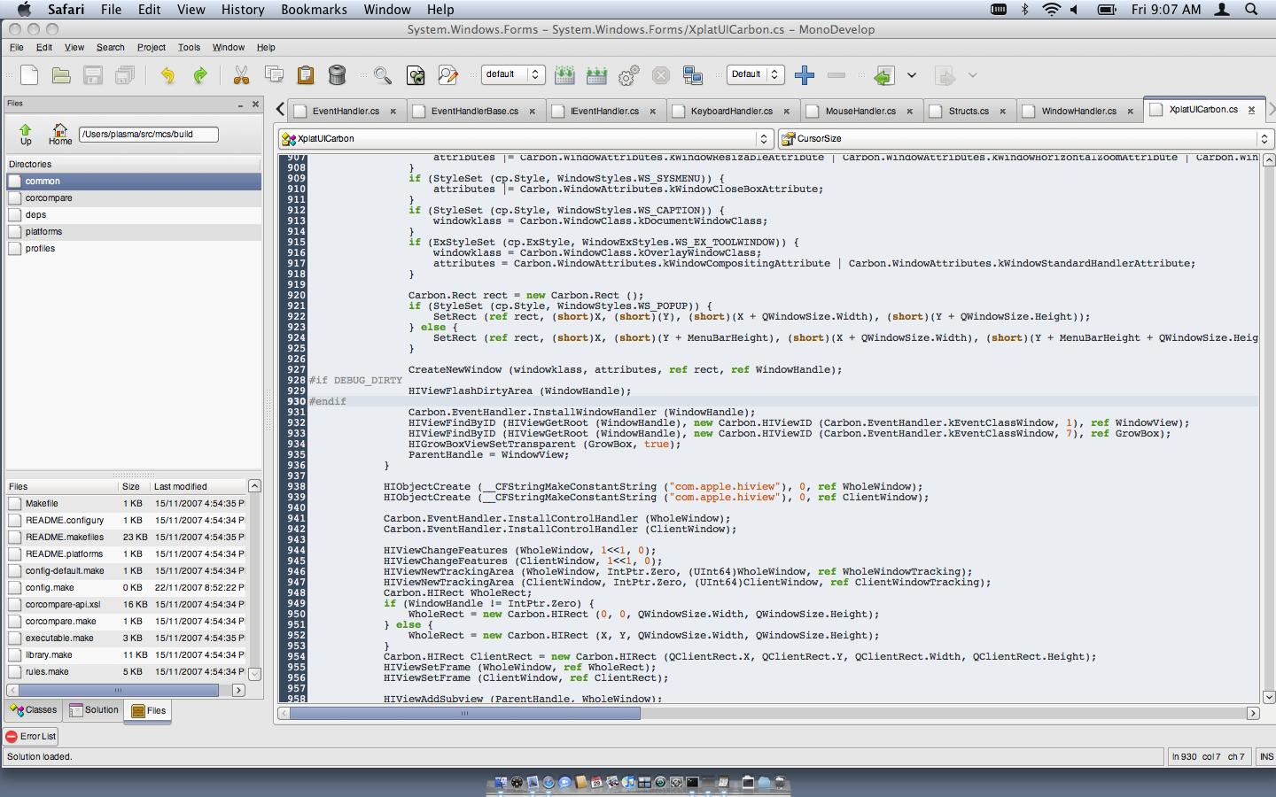Click the second build icon to rebuild
1276x797 pixels.
(x=596, y=75)
